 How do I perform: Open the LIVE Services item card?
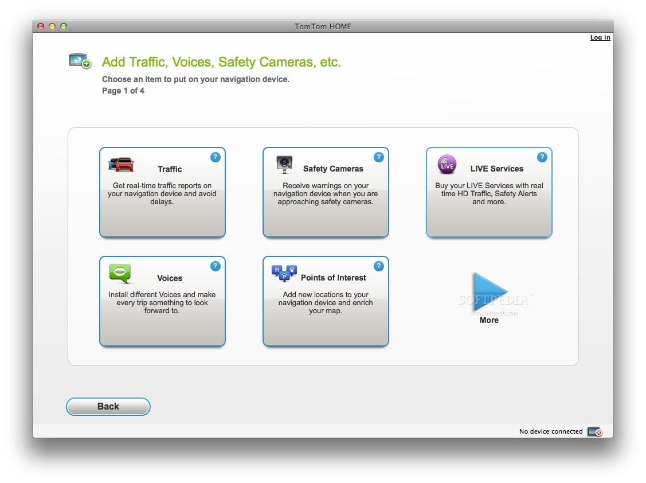coord(489,192)
